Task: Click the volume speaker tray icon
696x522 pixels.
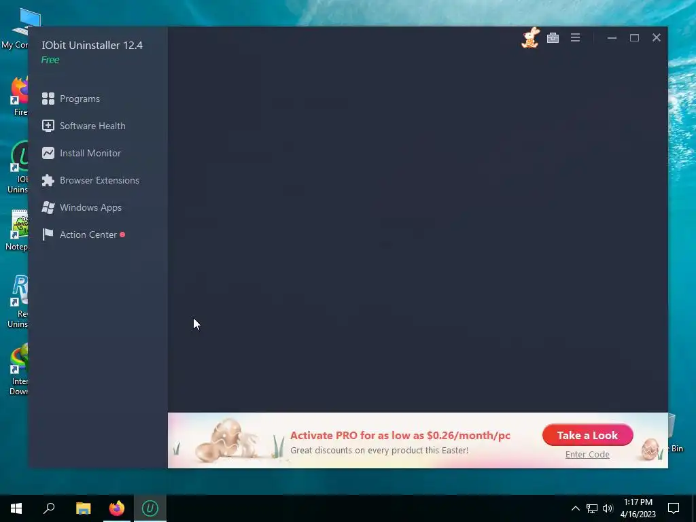Action: coord(608,508)
